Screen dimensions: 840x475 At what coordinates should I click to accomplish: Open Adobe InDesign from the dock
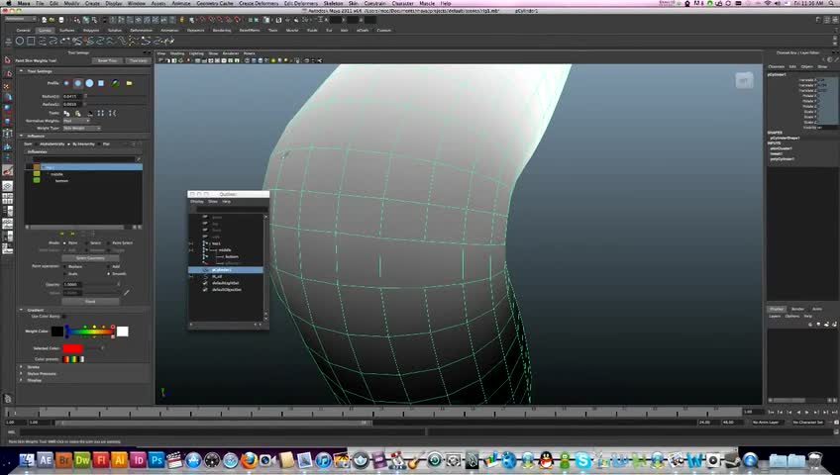coord(138,460)
